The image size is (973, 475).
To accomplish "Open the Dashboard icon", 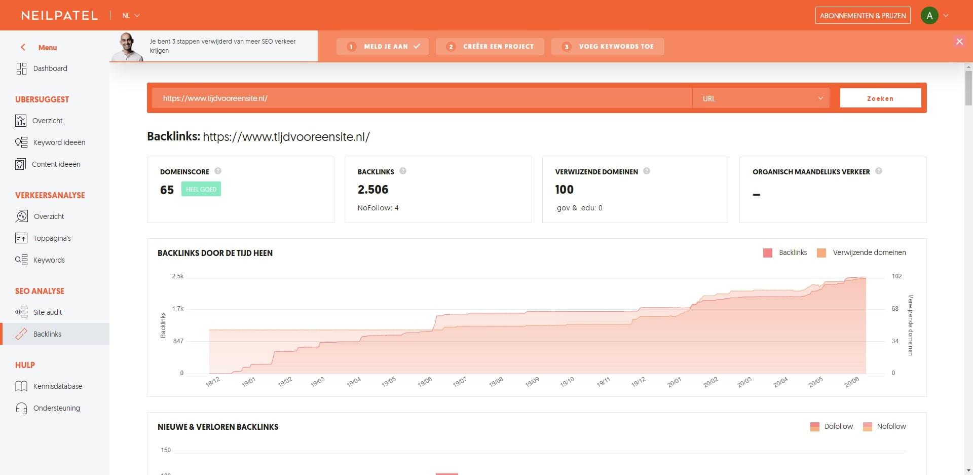I will pos(21,68).
